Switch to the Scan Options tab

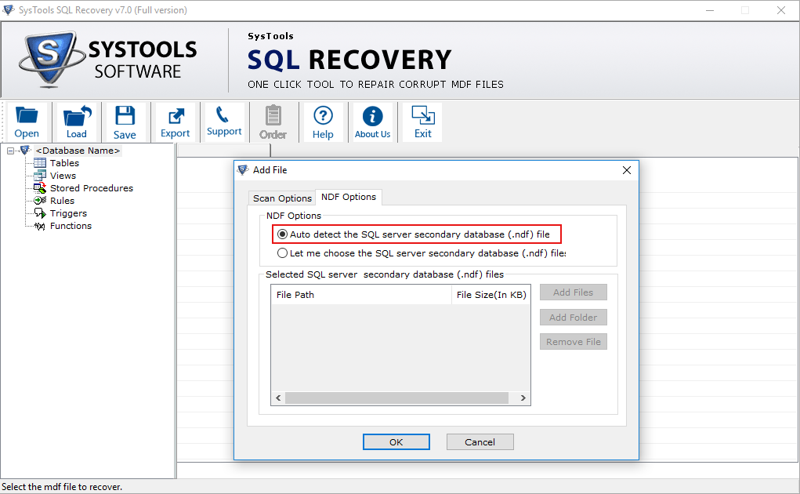coord(281,198)
